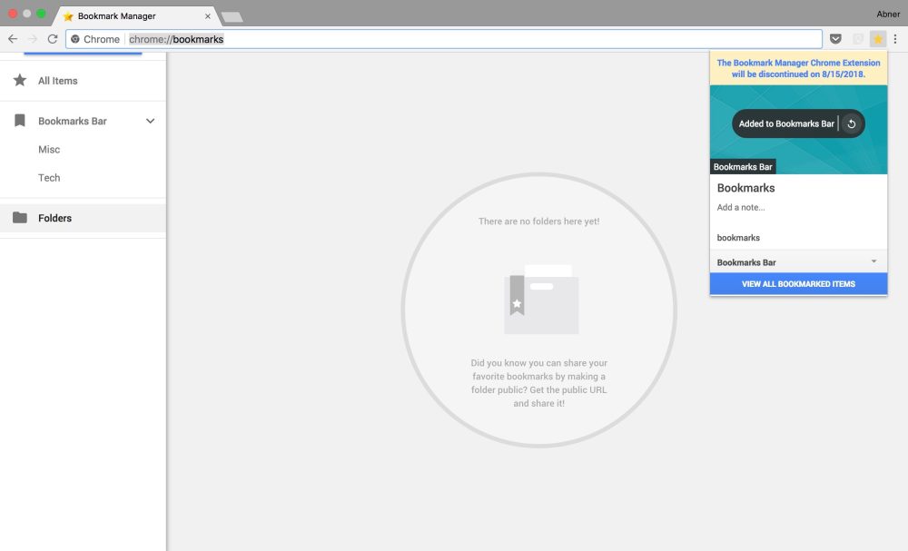Open the Bookmarks Bar folder dropdown in popup

[876, 262]
